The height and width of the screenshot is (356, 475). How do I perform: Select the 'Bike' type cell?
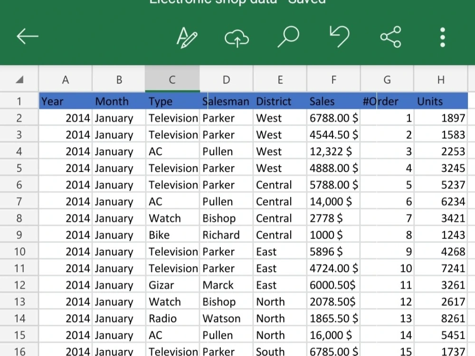point(173,234)
